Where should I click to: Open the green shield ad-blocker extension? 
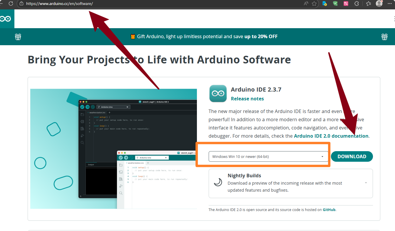tap(335, 4)
